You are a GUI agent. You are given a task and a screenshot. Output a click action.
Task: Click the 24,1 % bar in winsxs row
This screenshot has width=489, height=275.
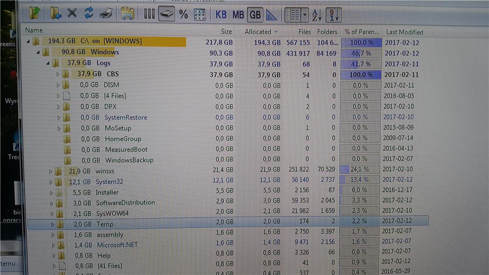pyautogui.click(x=360, y=169)
